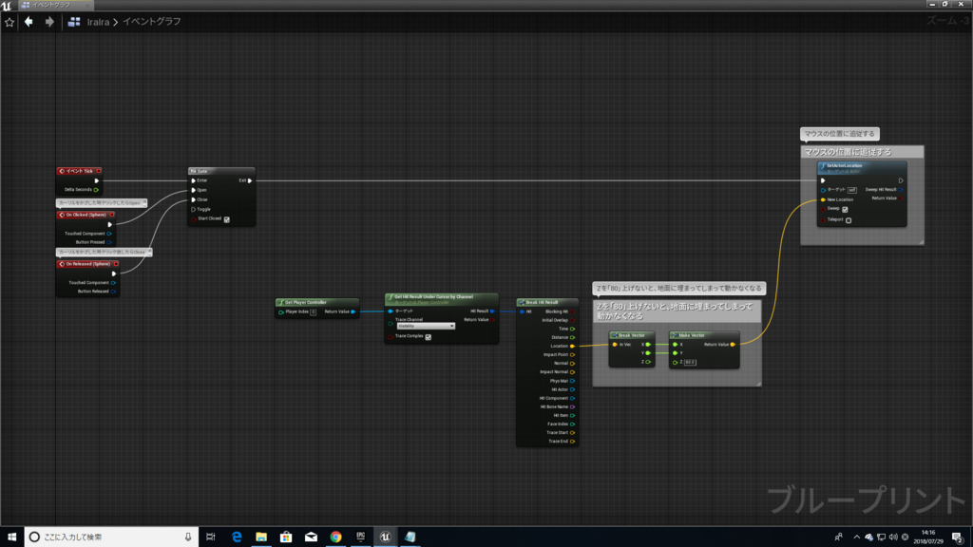Select the On Released (Sphere) node header
The height and width of the screenshot is (547, 973).
87,264
